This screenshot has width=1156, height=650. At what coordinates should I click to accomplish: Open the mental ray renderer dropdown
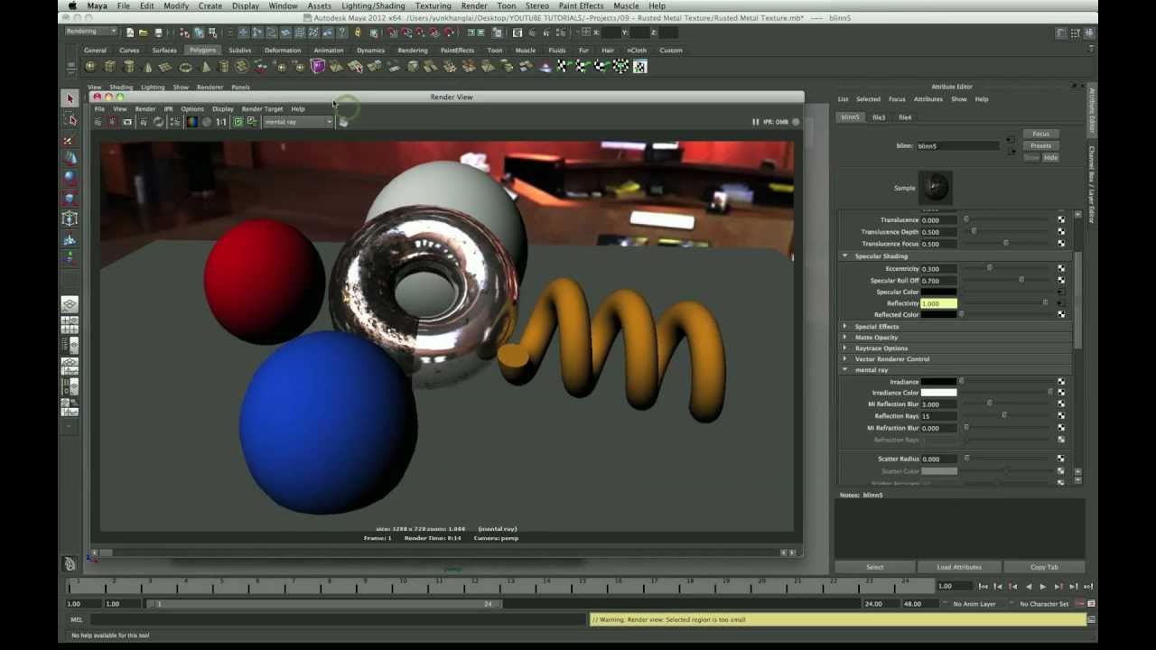[x=298, y=122]
